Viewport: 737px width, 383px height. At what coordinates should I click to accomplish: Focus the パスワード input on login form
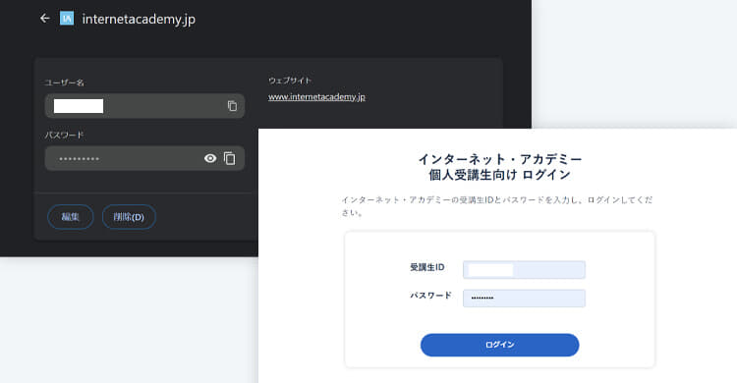point(524,298)
